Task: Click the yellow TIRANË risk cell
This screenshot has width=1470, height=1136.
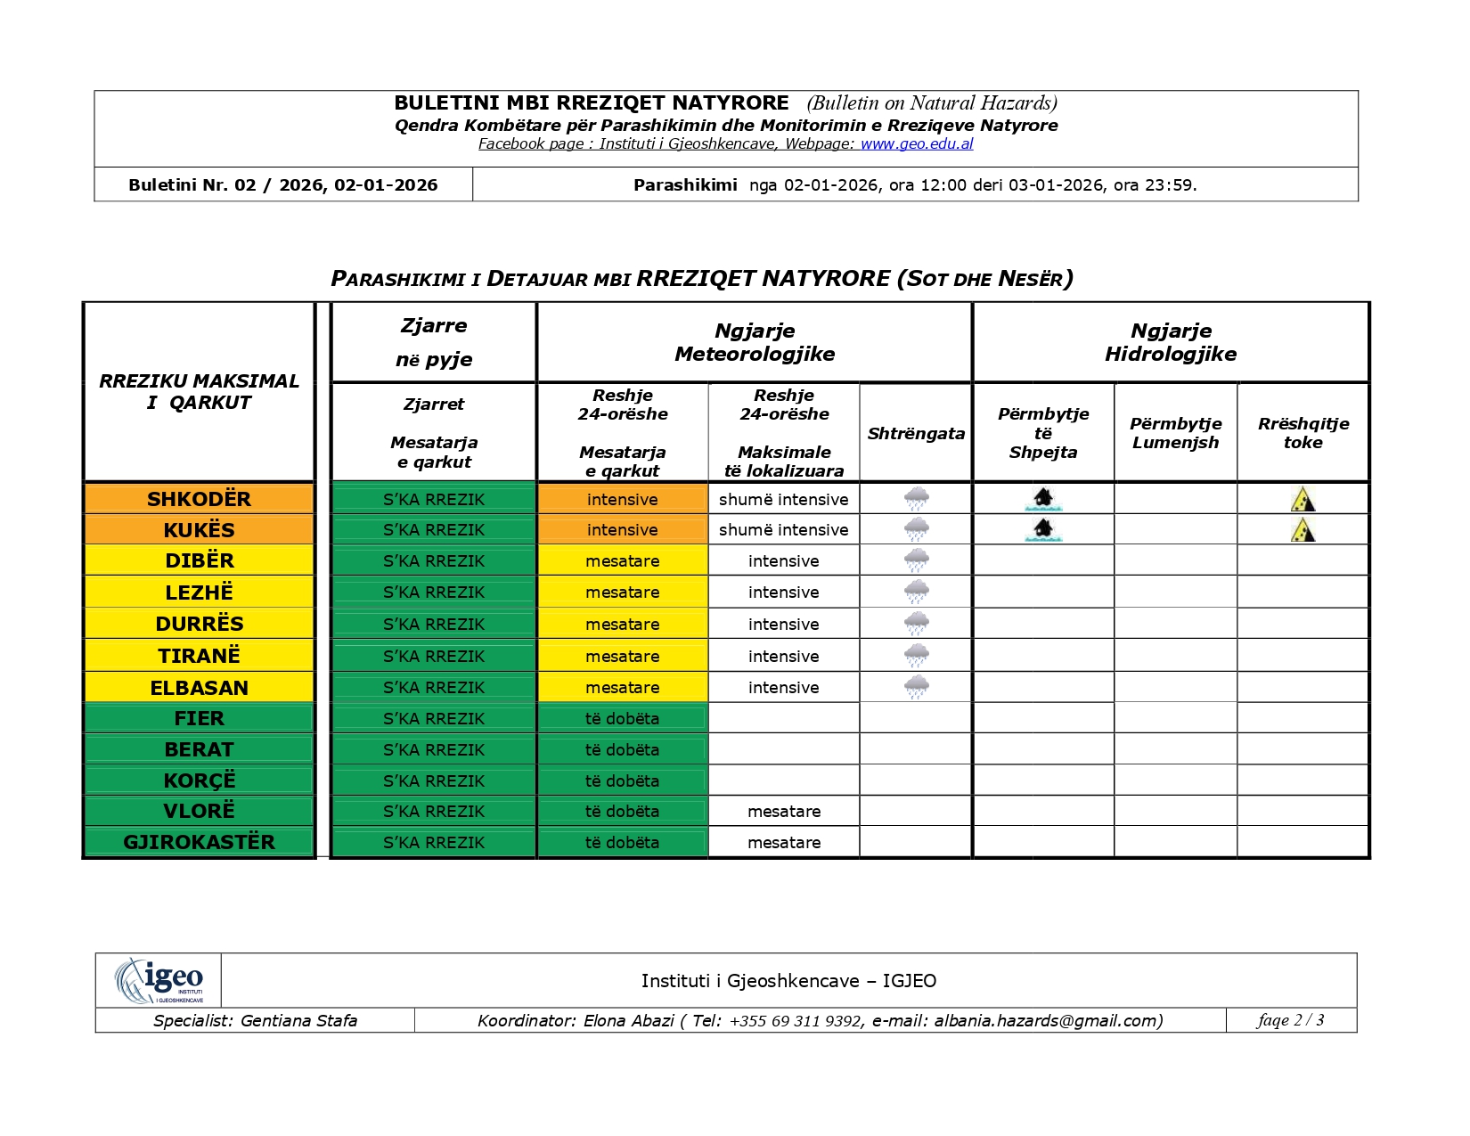Action: point(199,656)
